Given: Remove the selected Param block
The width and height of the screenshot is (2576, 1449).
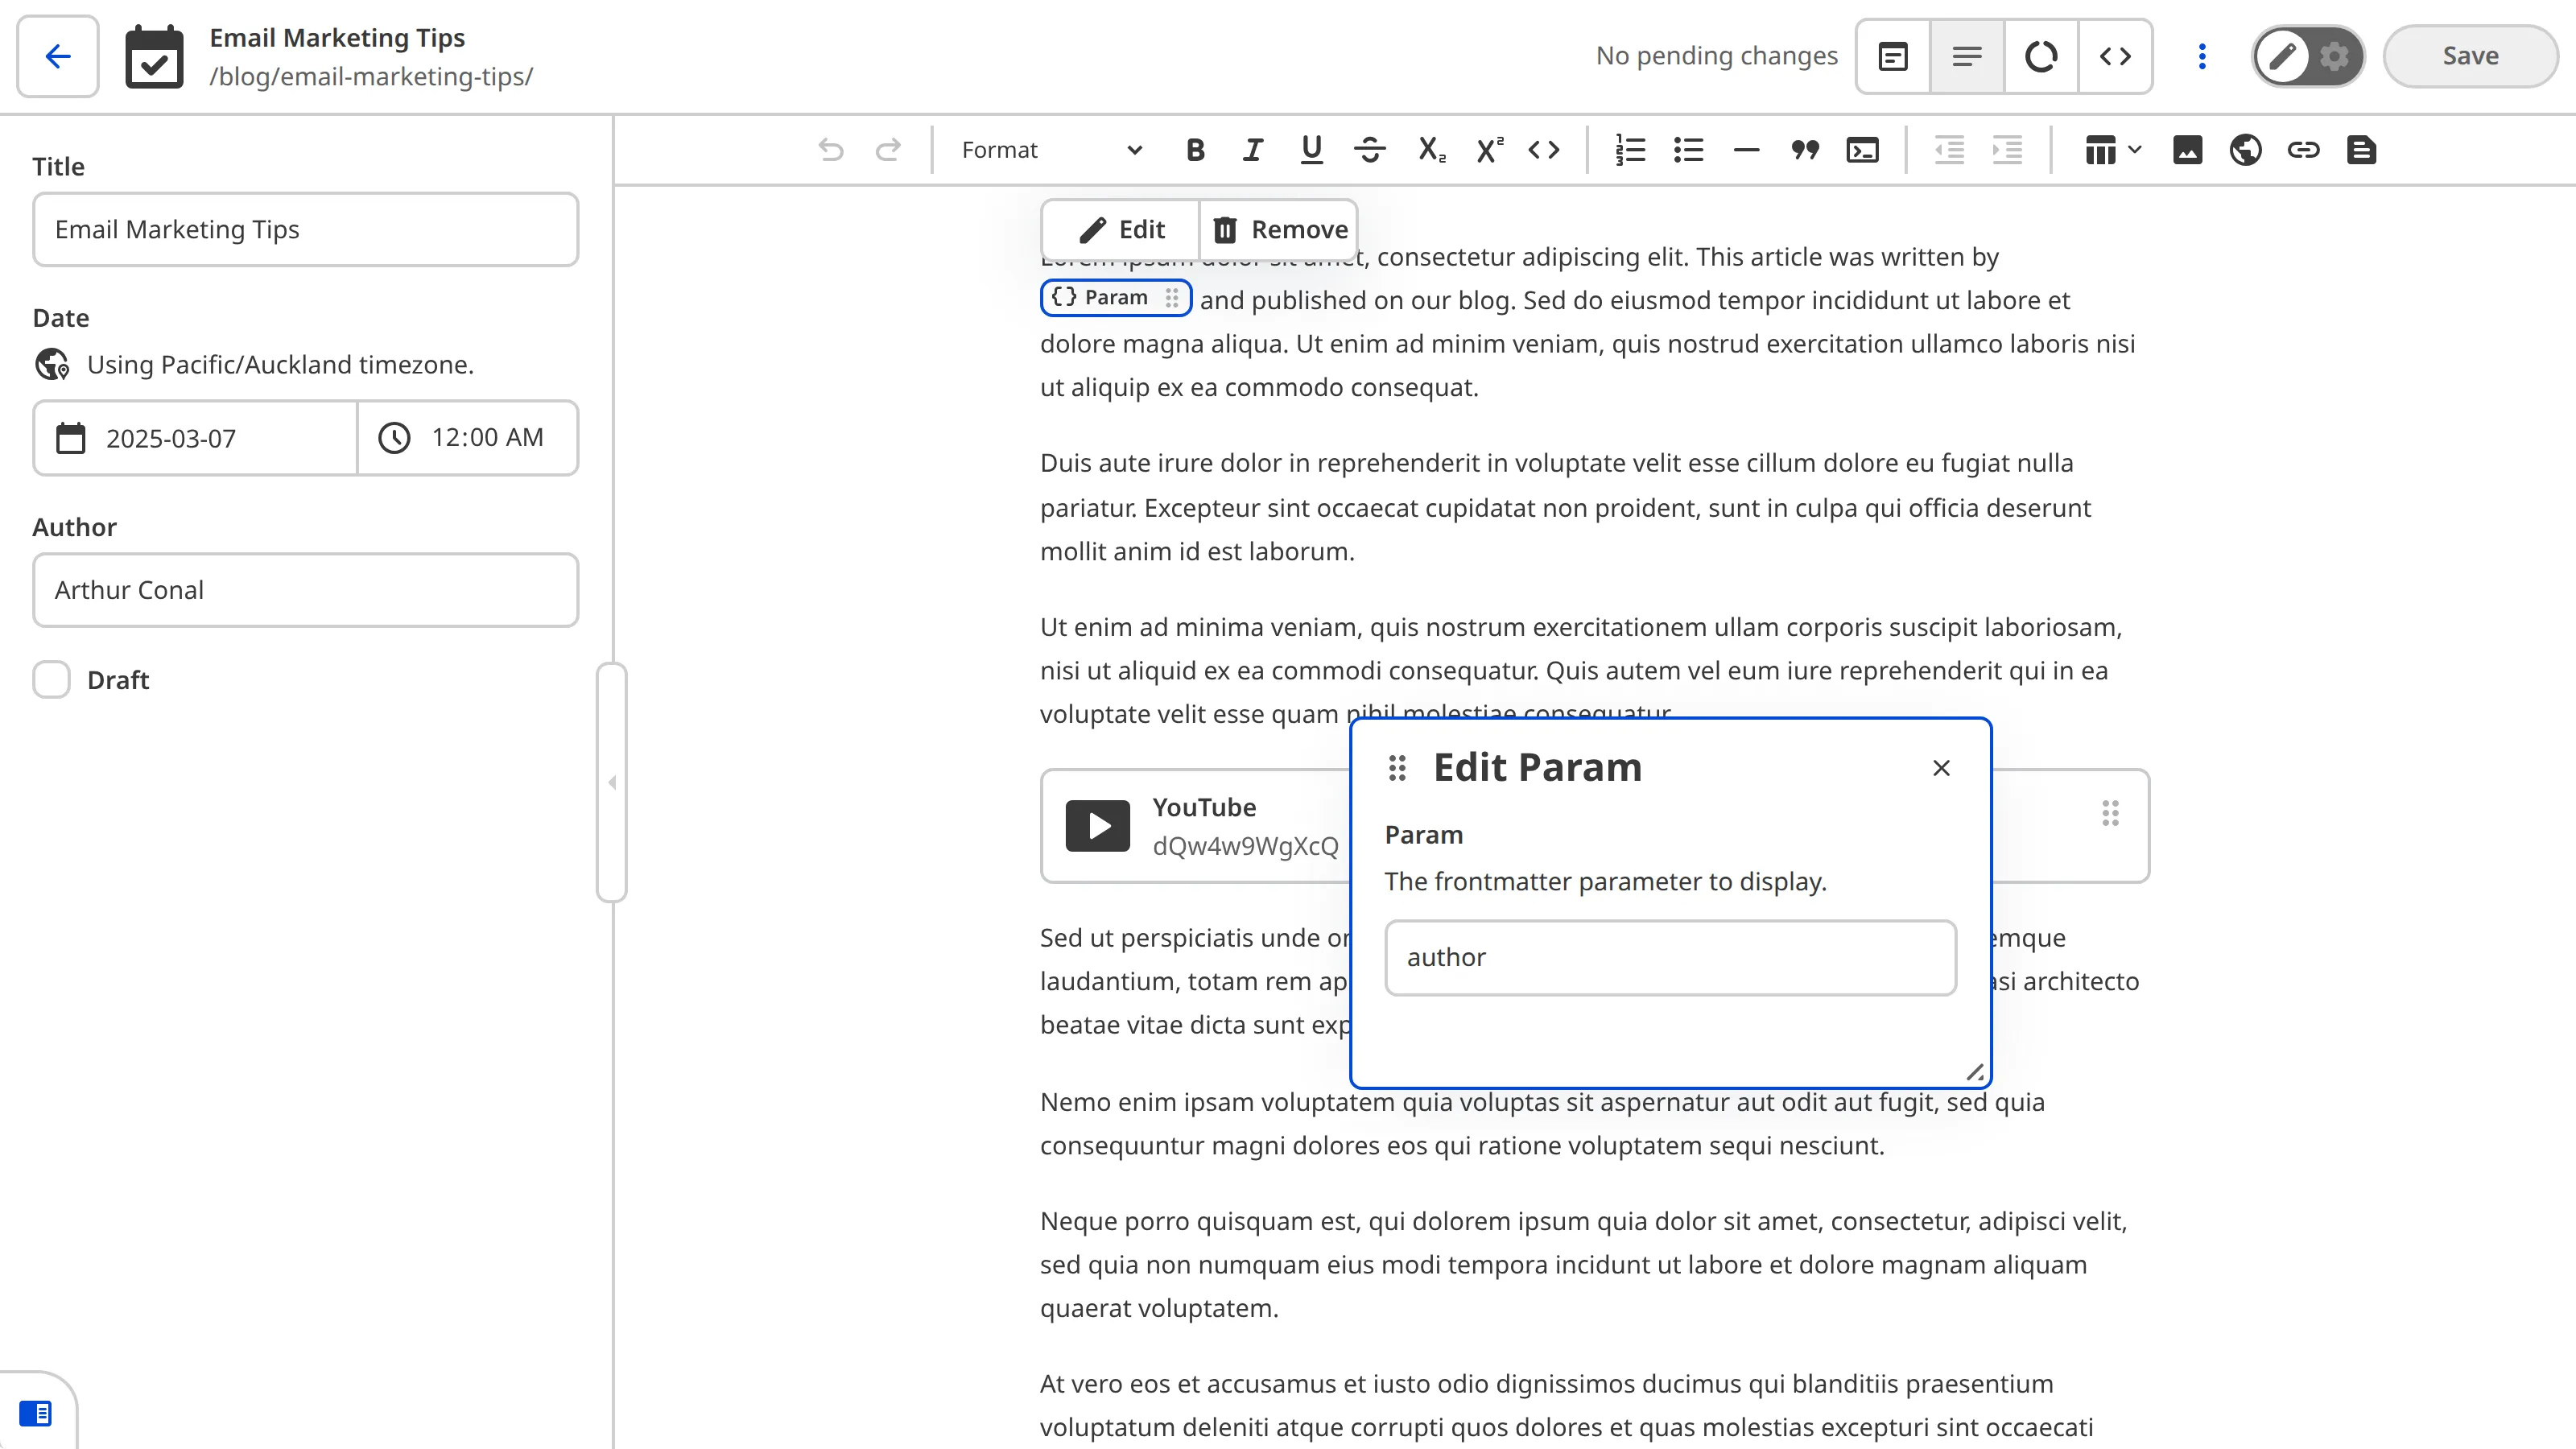Looking at the screenshot, I should (x=1279, y=229).
